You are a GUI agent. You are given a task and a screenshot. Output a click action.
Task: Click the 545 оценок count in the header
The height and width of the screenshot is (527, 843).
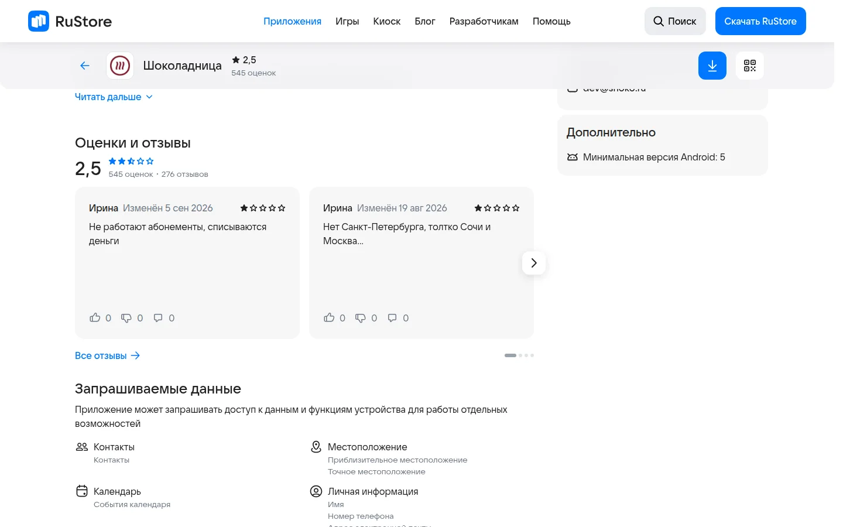point(253,73)
